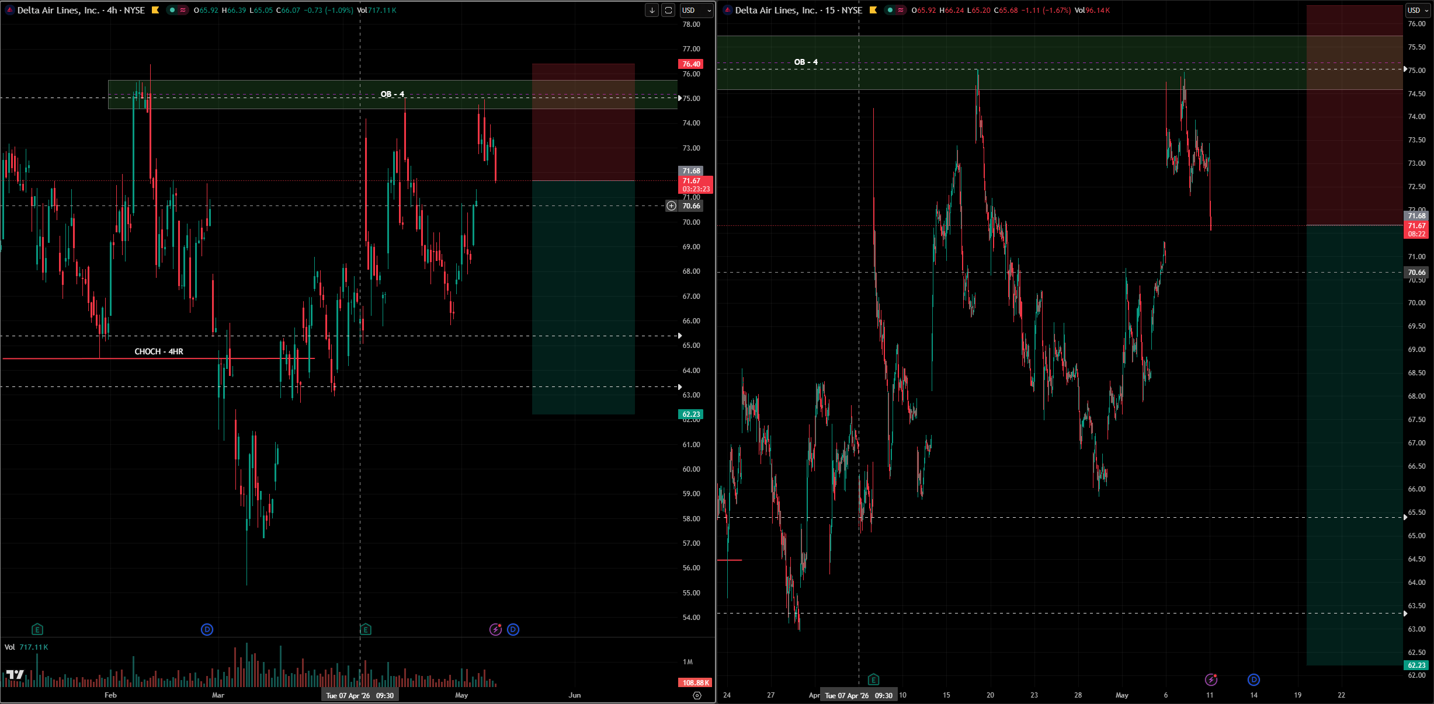Click the 70.66 price label on 15-minute axis
Screen dimensions: 1434x704
(x=1416, y=272)
